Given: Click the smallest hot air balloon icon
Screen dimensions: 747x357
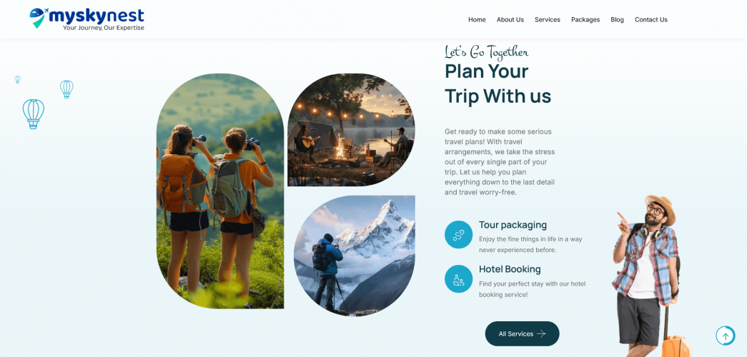Looking at the screenshot, I should [18, 79].
